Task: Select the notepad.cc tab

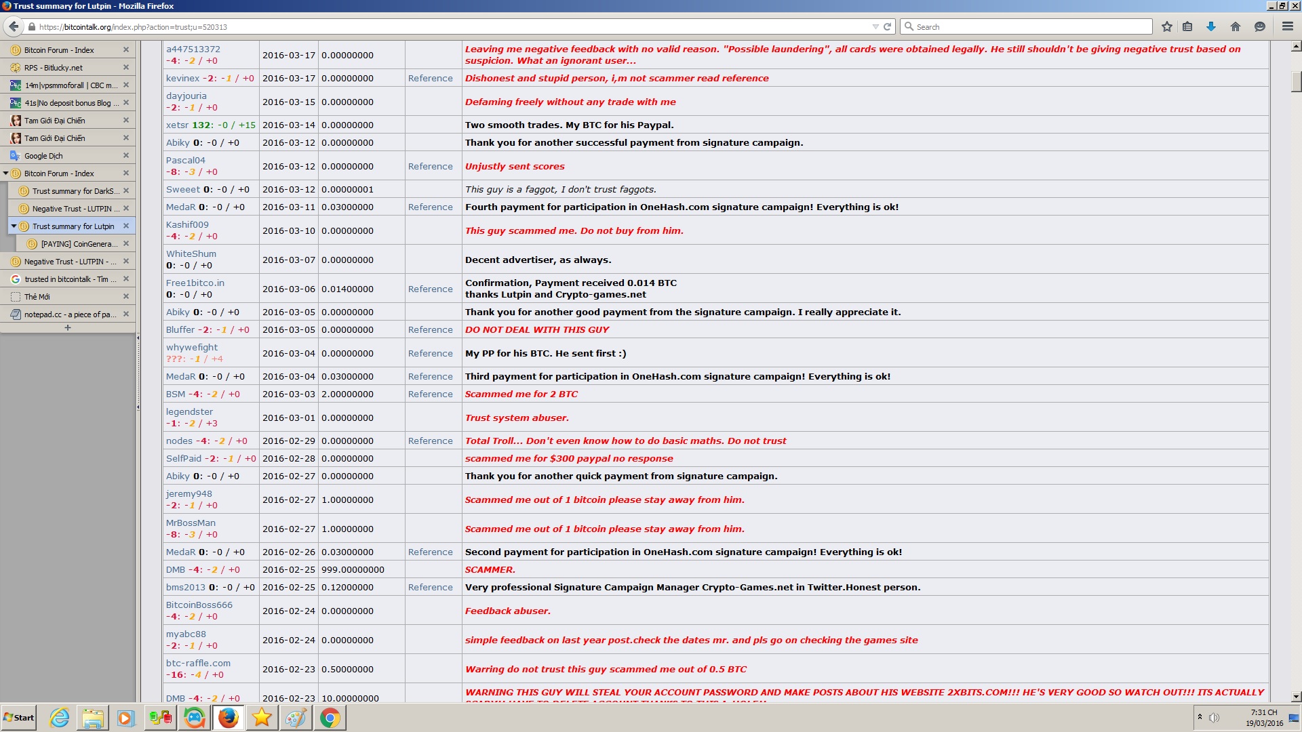Action: (x=68, y=314)
